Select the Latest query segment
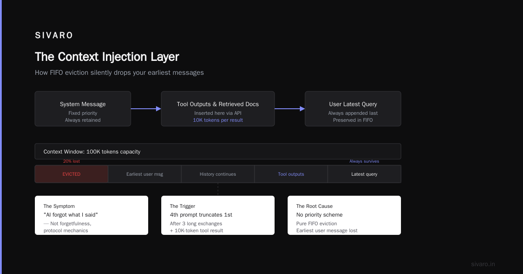Image resolution: width=523 pixels, height=274 pixels. (364, 174)
